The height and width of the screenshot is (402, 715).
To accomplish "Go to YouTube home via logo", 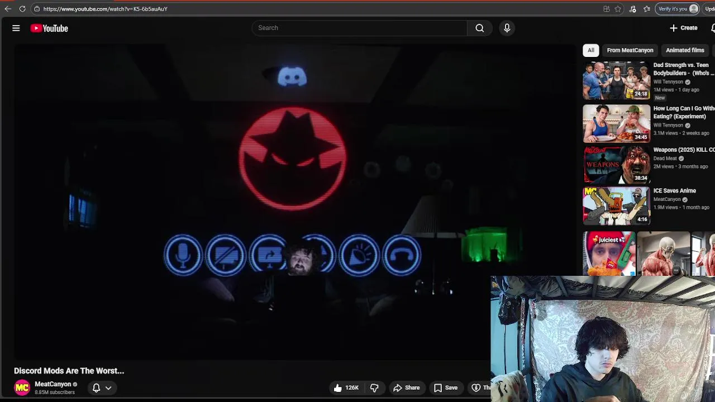I will [x=49, y=28].
